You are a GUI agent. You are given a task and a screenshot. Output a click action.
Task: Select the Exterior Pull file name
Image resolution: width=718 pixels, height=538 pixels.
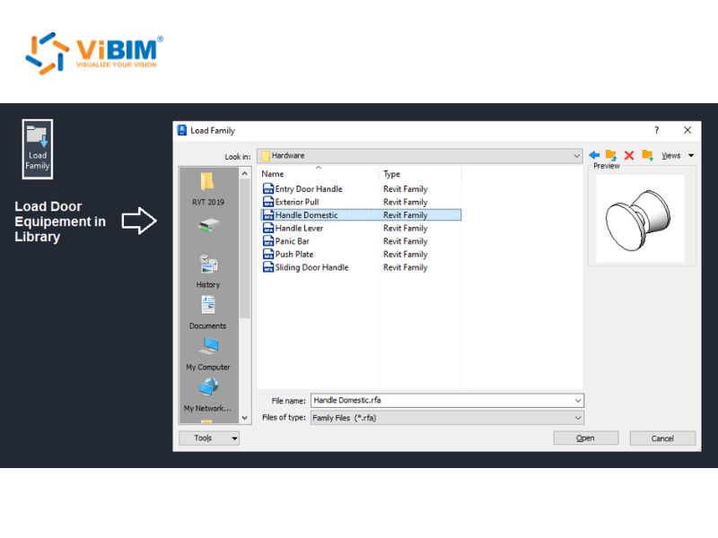(x=297, y=202)
